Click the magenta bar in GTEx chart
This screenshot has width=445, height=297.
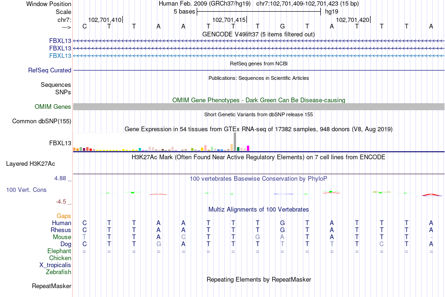[248, 148]
